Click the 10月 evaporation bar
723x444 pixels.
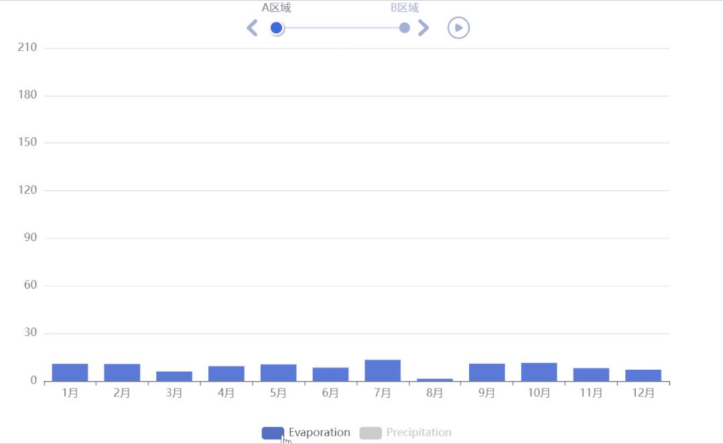(539, 372)
